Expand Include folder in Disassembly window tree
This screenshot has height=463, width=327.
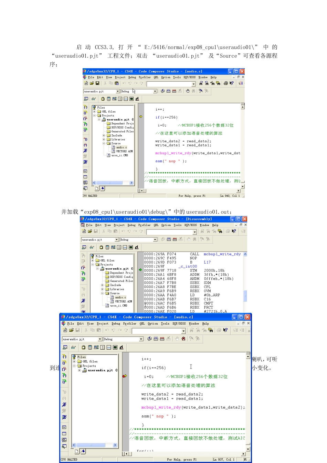[102, 285]
